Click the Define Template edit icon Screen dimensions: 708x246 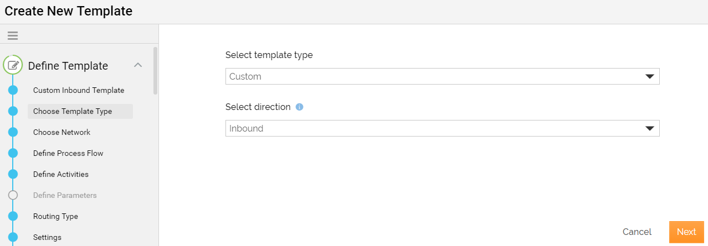click(13, 65)
